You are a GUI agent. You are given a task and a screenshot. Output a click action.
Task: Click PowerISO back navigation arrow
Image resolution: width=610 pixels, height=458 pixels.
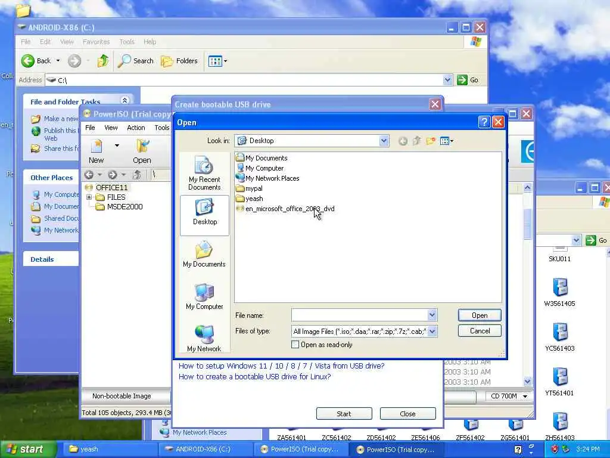point(89,175)
